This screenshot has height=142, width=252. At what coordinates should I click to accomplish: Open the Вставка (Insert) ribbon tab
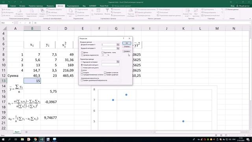[22, 6]
